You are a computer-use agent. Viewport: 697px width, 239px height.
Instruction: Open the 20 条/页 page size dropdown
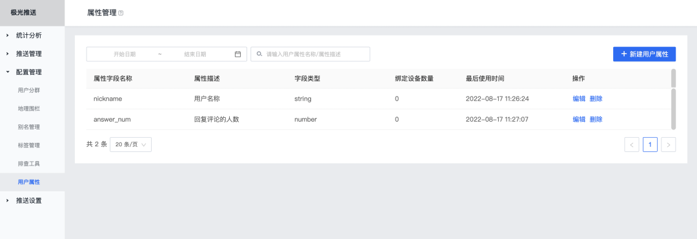130,144
